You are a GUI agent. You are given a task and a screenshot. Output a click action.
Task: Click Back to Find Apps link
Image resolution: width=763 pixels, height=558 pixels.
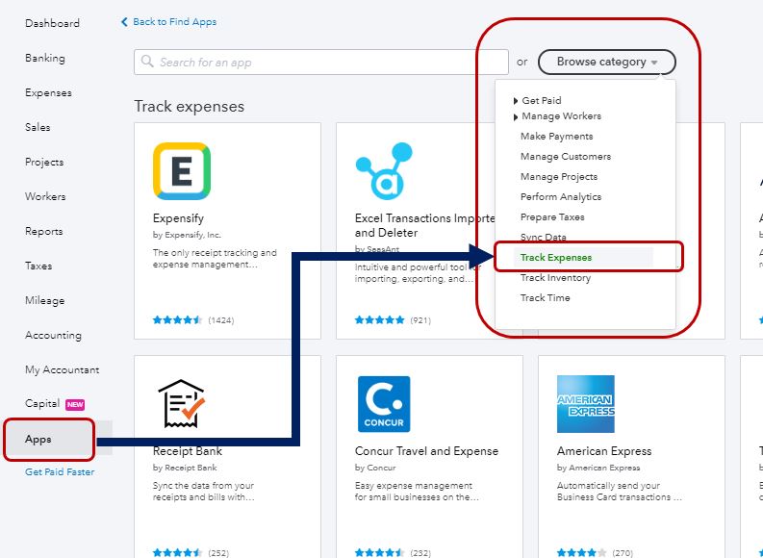coord(175,22)
